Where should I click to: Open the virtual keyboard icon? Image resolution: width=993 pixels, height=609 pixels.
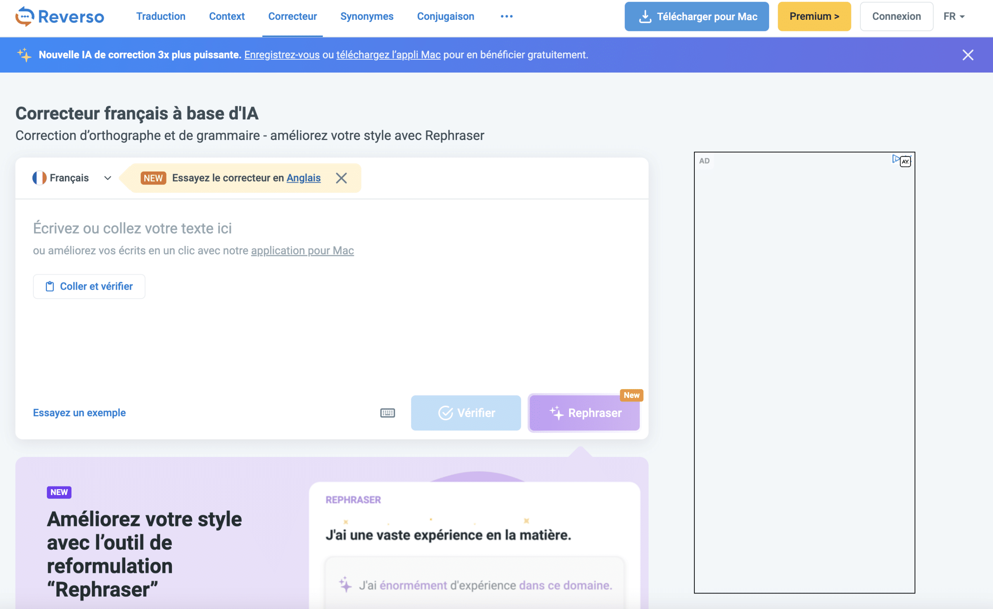(x=387, y=413)
